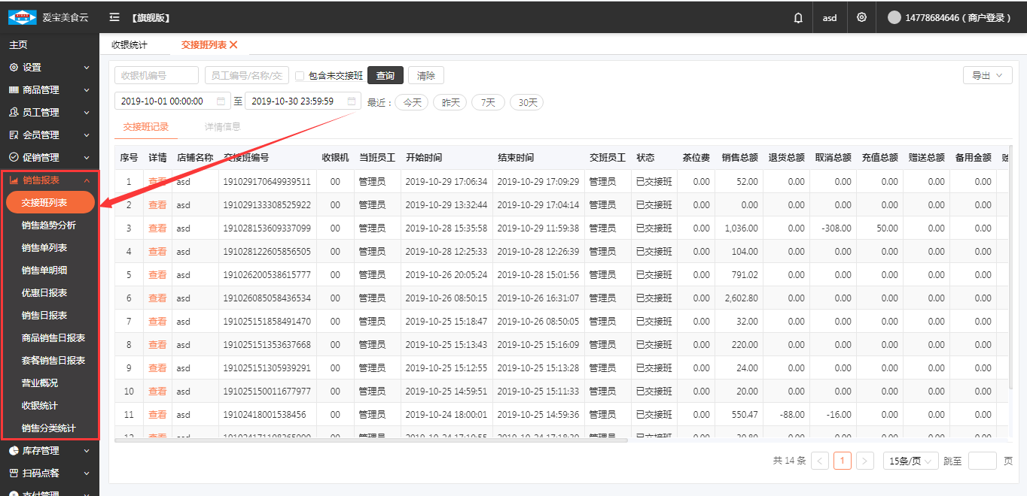This screenshot has width=1027, height=496.
Task: Close the 交接班列表 tab
Action: (x=234, y=45)
